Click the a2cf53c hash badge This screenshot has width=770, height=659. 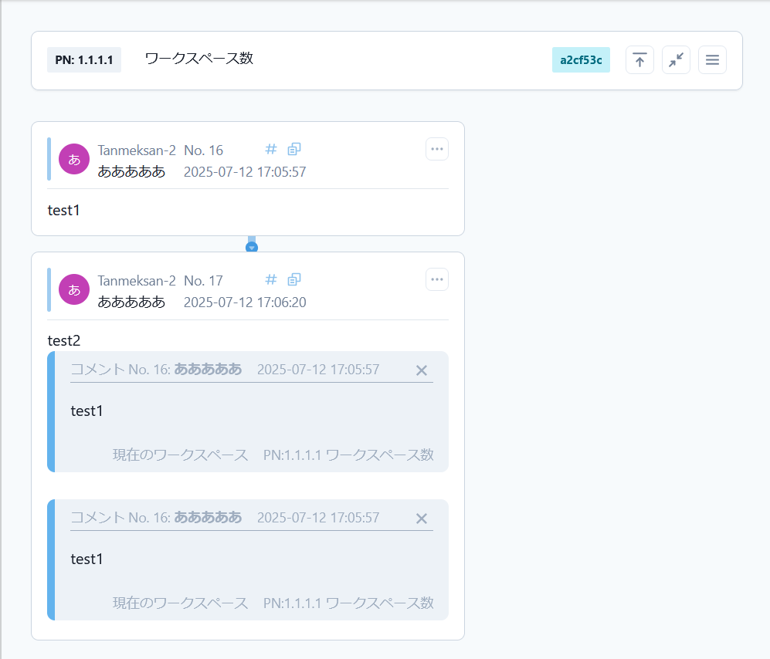point(581,59)
